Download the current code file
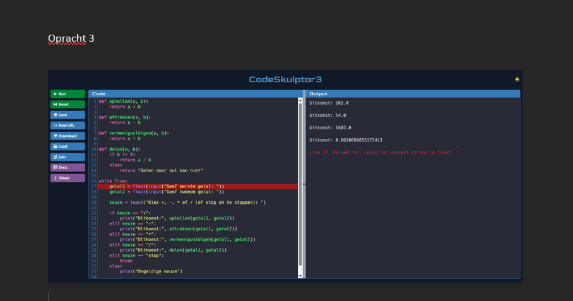The width and height of the screenshot is (573, 301). point(68,136)
